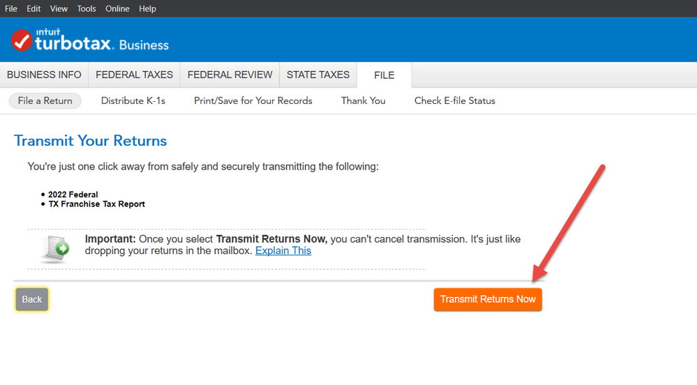Image resolution: width=697 pixels, height=385 pixels.
Task: Open the File menu
Action: pos(11,8)
